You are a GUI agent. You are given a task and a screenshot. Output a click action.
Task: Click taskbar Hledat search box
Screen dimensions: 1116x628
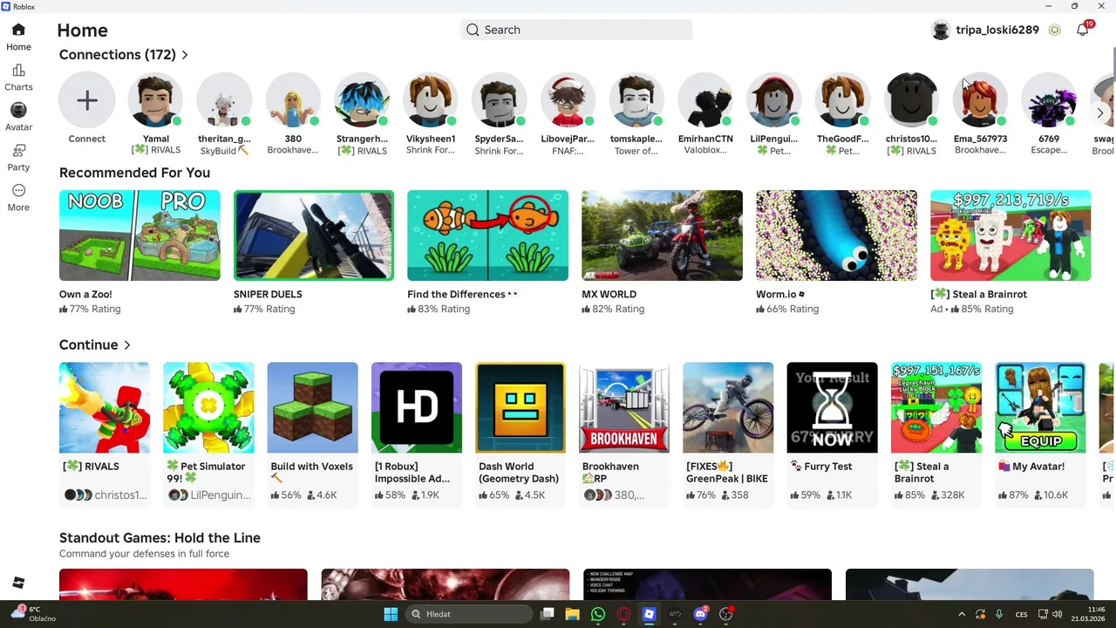[469, 614]
